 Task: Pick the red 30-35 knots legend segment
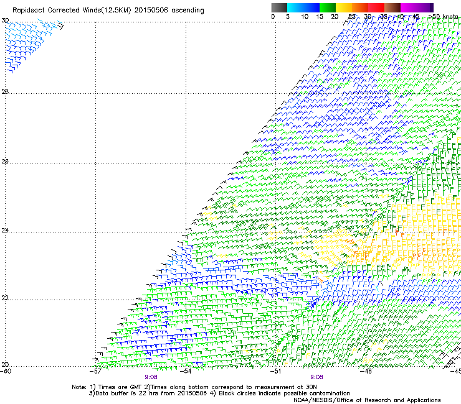[x=376, y=7]
